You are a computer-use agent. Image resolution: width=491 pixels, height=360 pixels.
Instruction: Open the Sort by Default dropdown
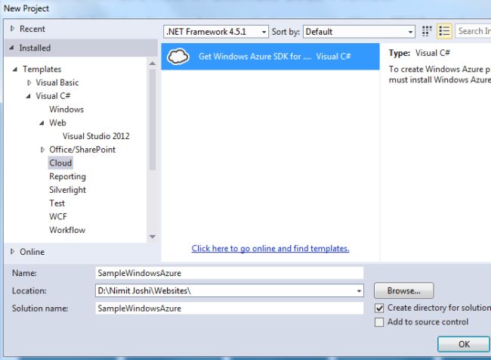(x=359, y=32)
